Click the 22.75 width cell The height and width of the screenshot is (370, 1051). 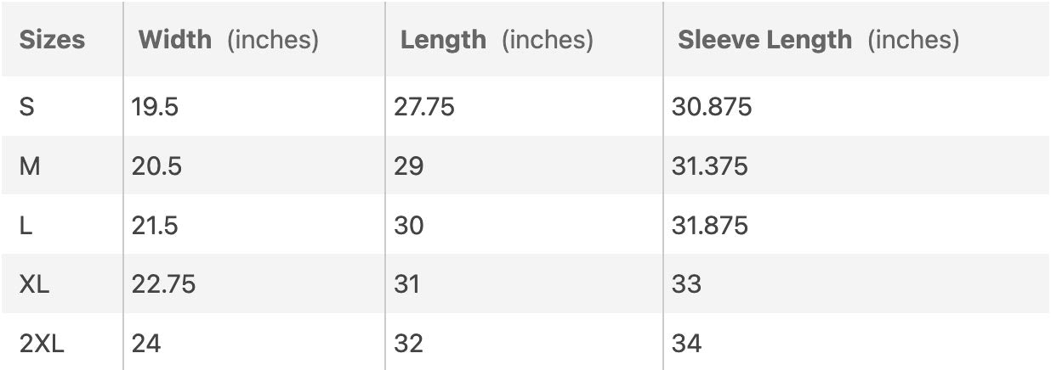coord(163,283)
